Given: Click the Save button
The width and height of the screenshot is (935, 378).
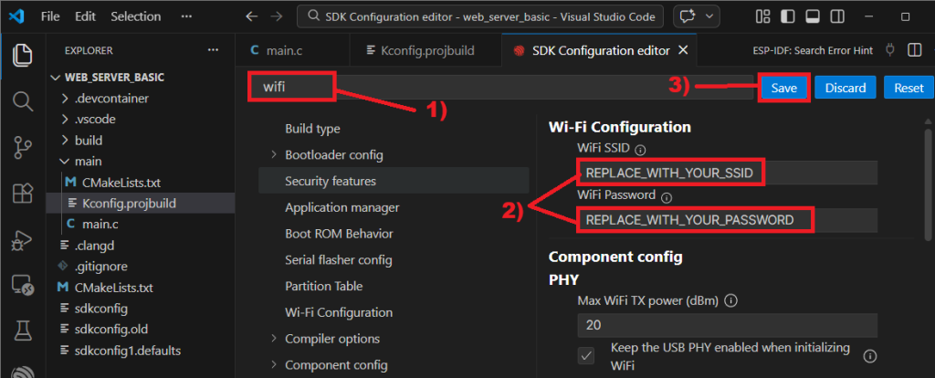Looking at the screenshot, I should (x=783, y=88).
